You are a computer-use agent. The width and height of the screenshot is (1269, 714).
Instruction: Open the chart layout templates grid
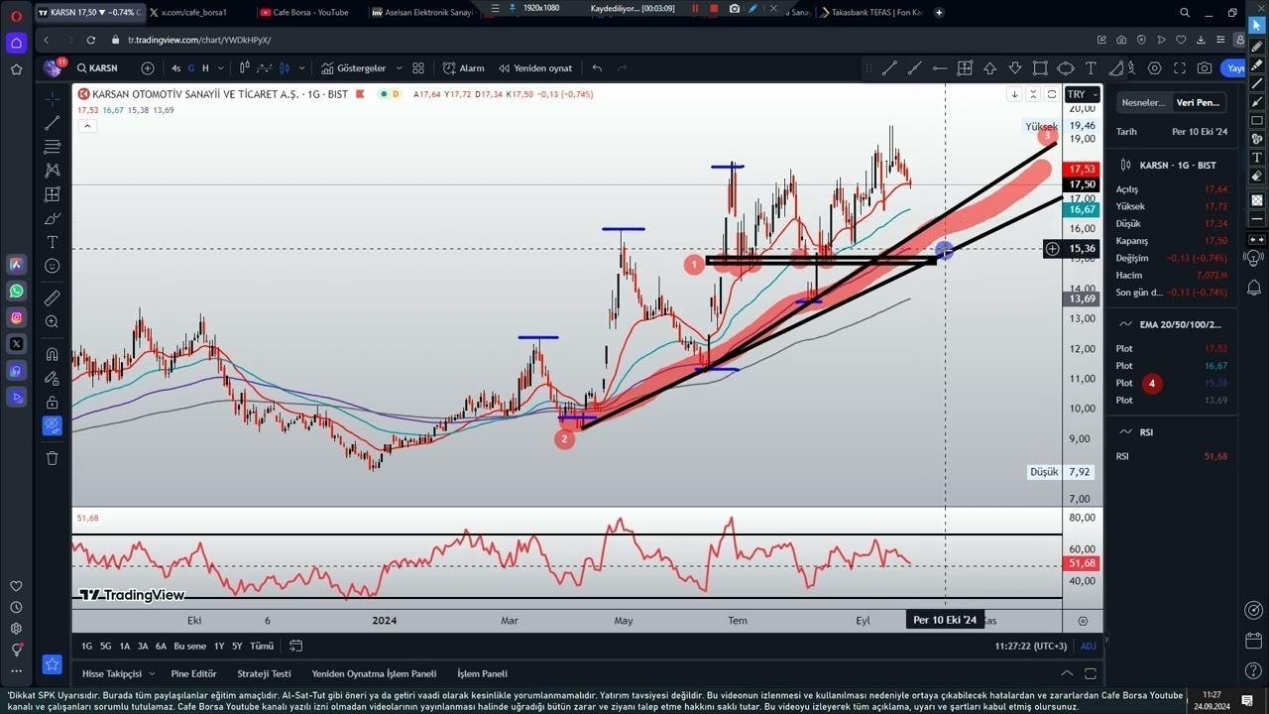tap(418, 68)
